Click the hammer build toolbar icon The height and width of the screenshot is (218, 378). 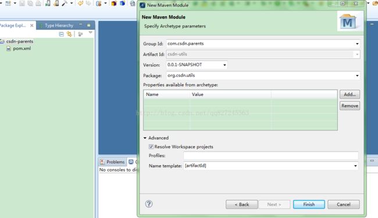click(65, 3)
